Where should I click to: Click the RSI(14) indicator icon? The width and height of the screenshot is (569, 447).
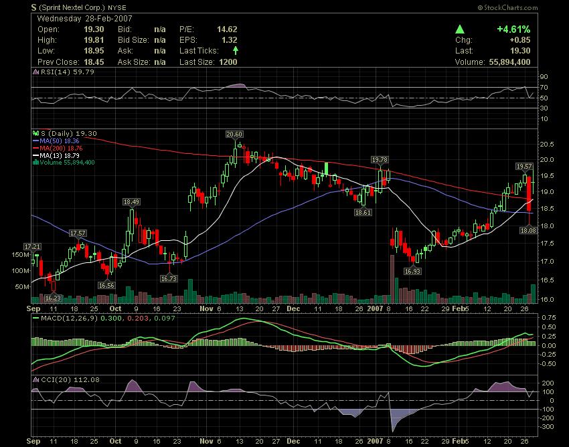[35, 72]
